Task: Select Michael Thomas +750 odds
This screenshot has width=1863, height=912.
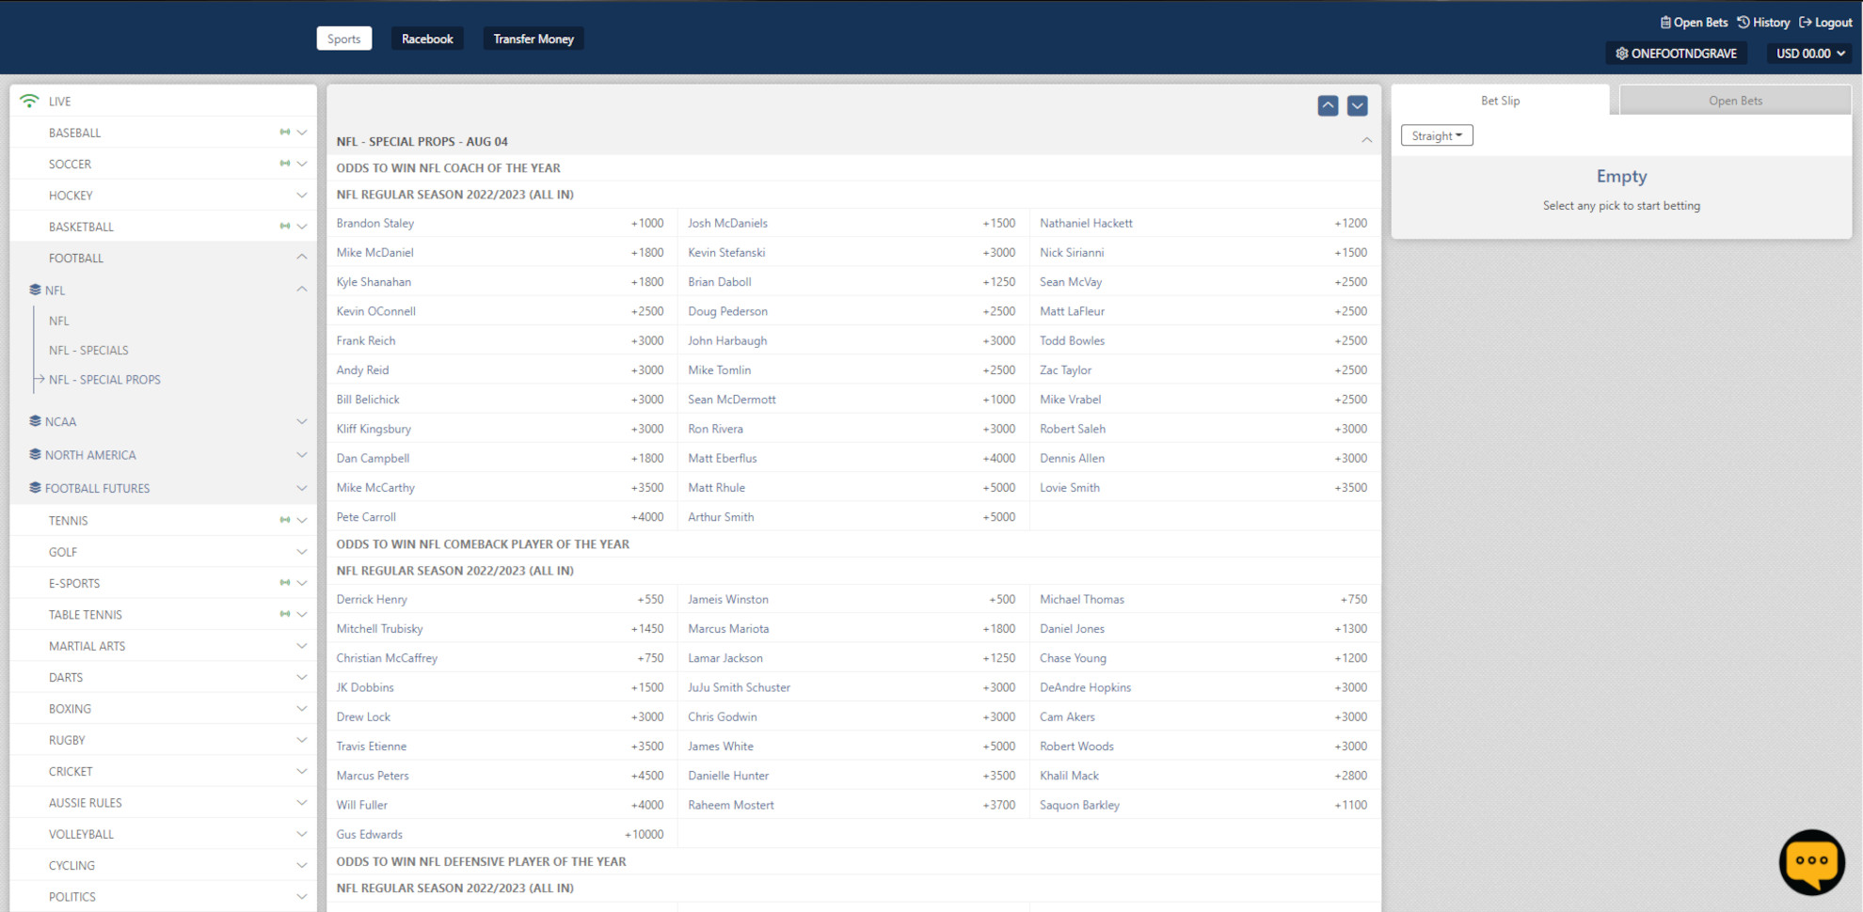Action: (1203, 599)
